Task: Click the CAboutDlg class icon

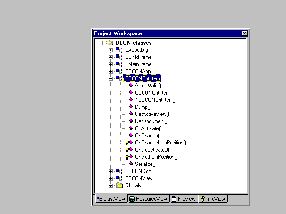Action: point(118,50)
